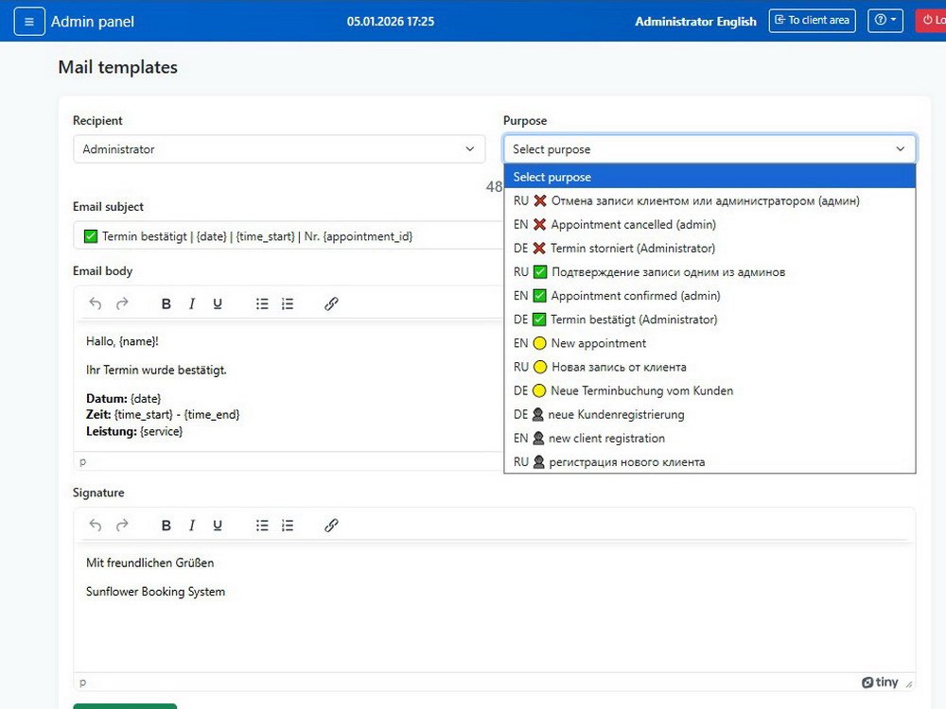Select RU Новая запись от клиента option
This screenshot has height=709, width=946.
(709, 367)
